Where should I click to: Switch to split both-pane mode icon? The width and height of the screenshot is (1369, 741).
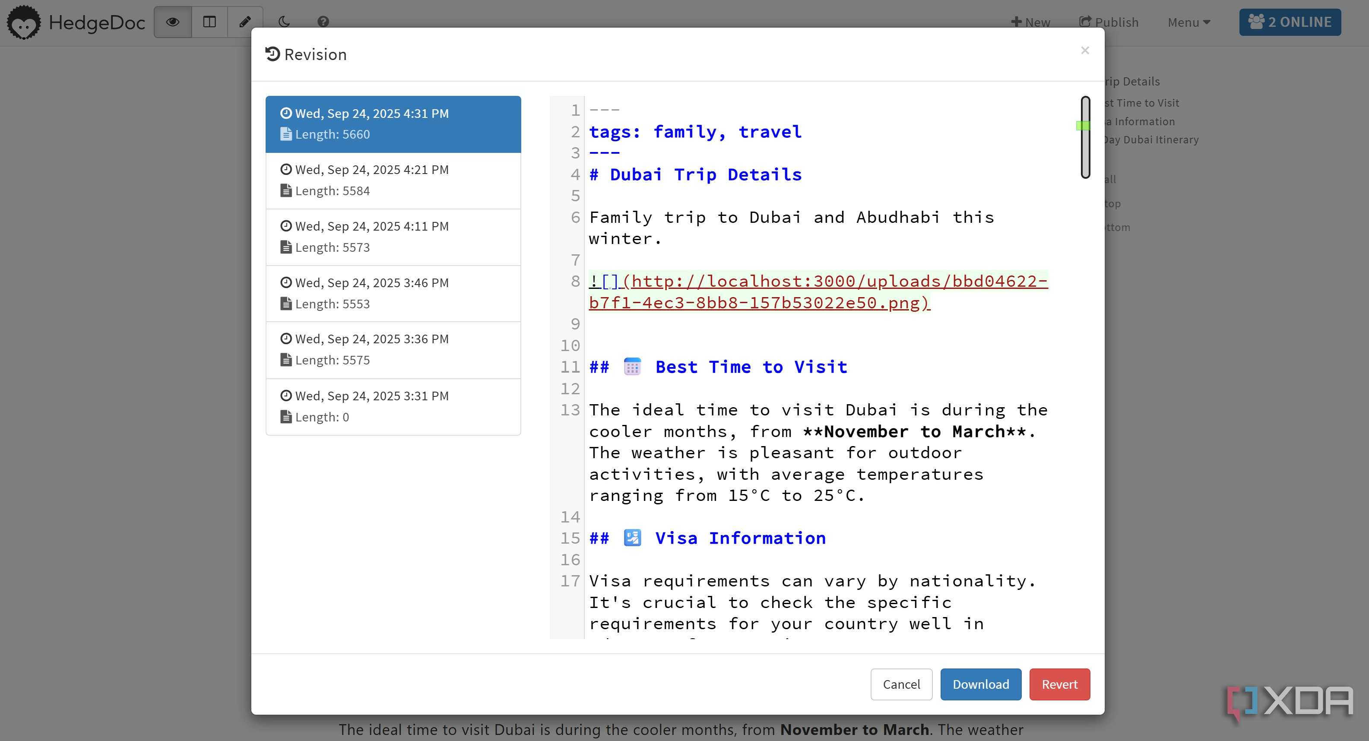click(209, 22)
